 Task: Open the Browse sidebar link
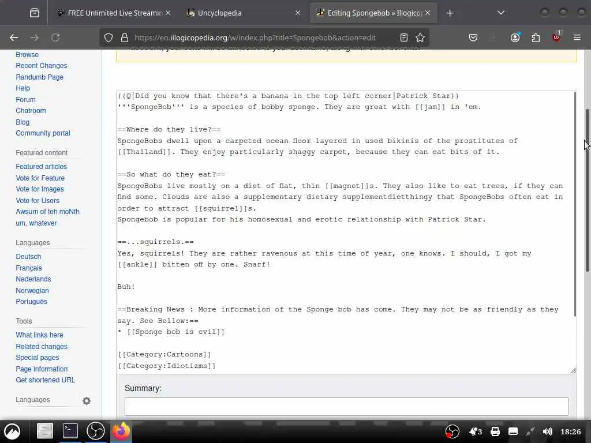coord(27,55)
